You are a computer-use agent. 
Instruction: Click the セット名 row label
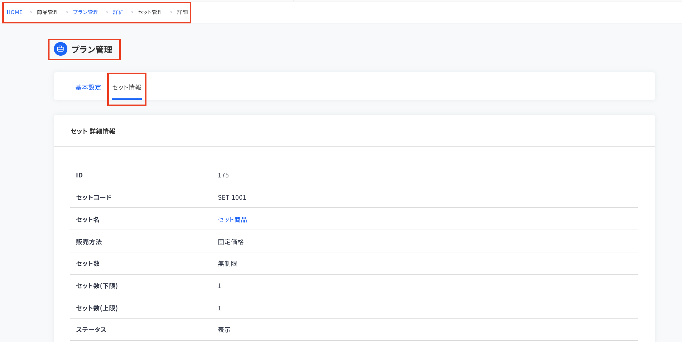point(88,220)
